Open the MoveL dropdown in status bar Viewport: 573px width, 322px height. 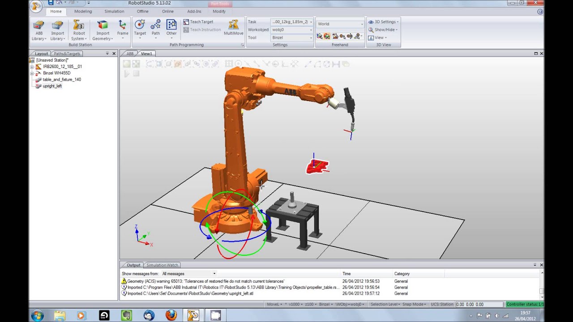pyautogui.click(x=274, y=305)
